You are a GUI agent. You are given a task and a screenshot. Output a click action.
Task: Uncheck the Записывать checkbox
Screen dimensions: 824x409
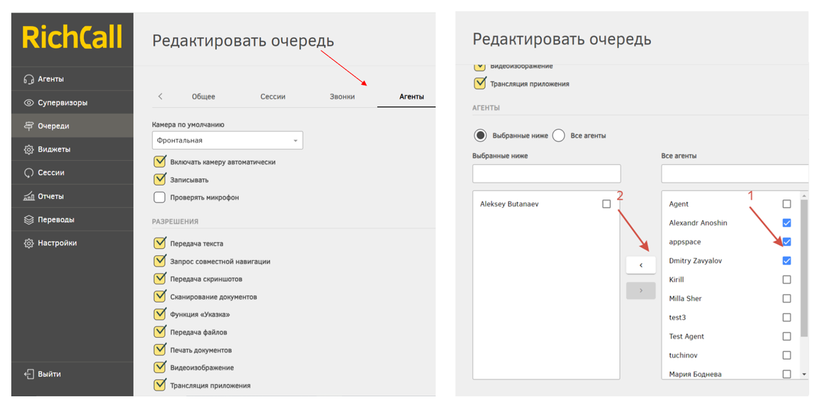(x=160, y=180)
